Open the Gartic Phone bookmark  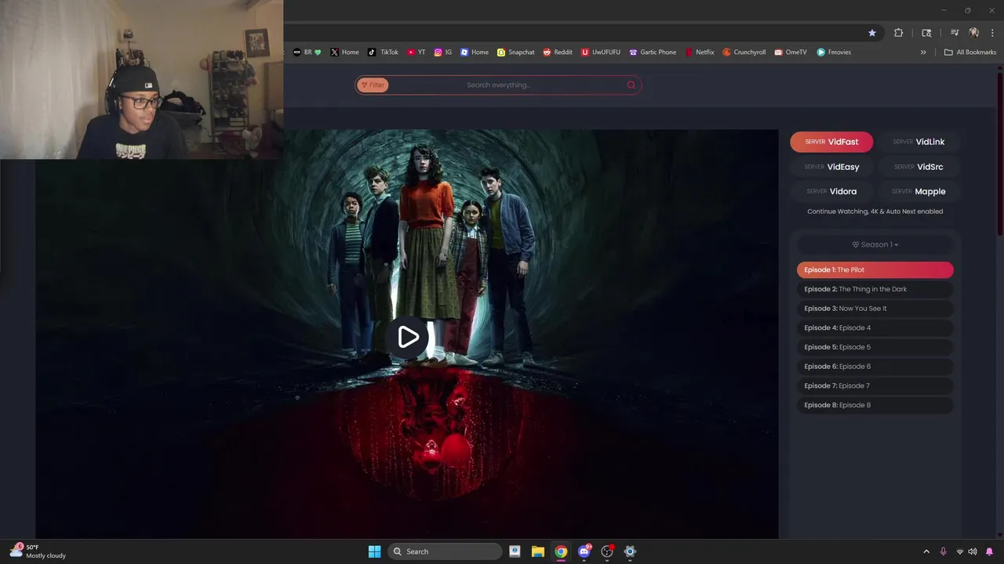tap(653, 52)
